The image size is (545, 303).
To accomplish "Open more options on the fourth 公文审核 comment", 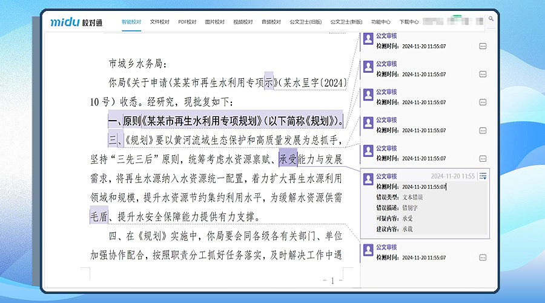I will (483, 130).
